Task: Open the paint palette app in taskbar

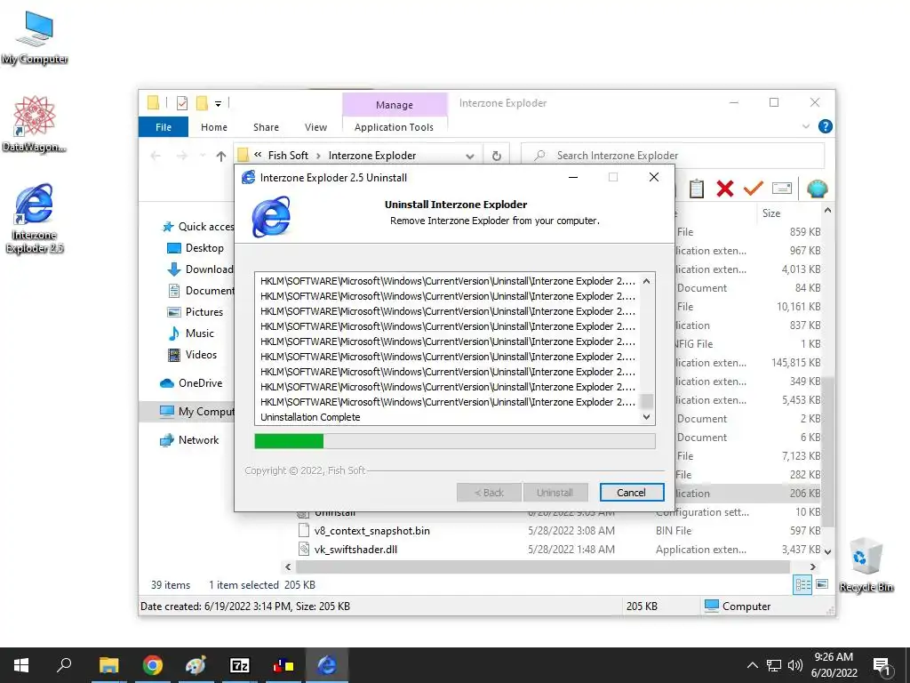Action: (196, 665)
